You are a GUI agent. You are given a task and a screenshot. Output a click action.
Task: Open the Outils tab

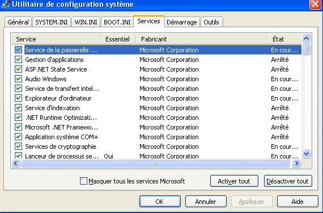coord(211,22)
